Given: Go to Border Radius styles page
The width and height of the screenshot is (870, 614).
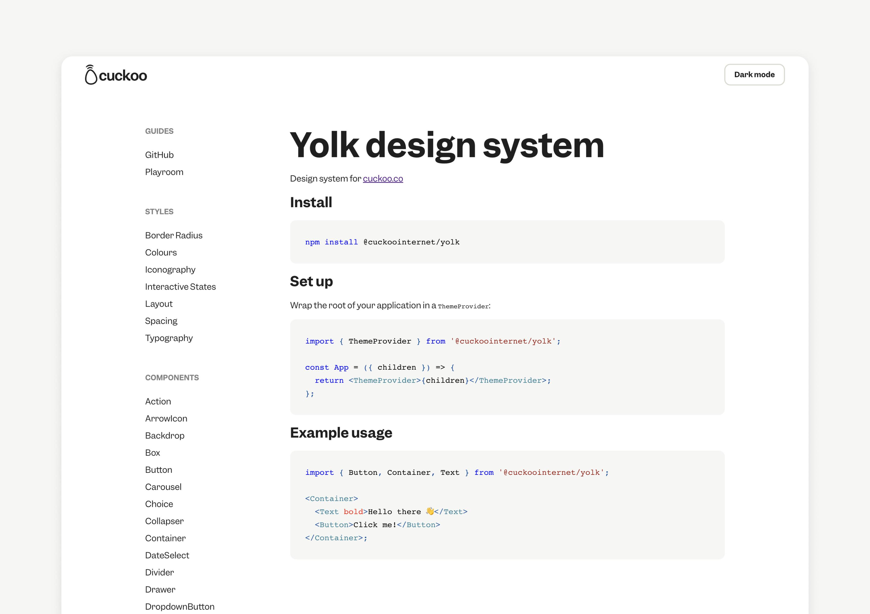Looking at the screenshot, I should (173, 235).
